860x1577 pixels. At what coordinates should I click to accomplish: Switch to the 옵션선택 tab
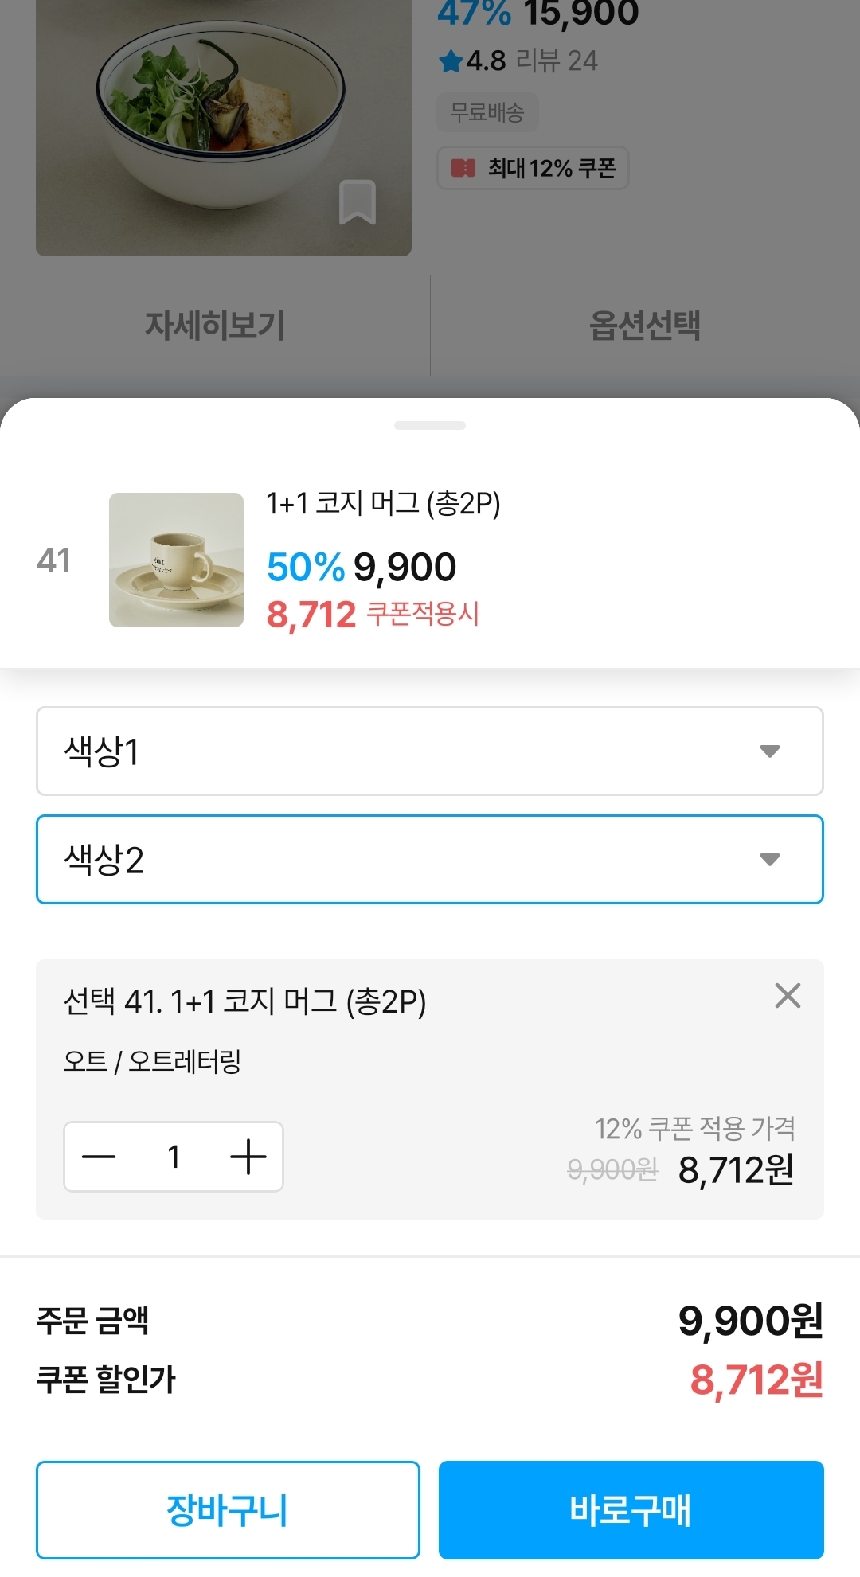(x=645, y=326)
